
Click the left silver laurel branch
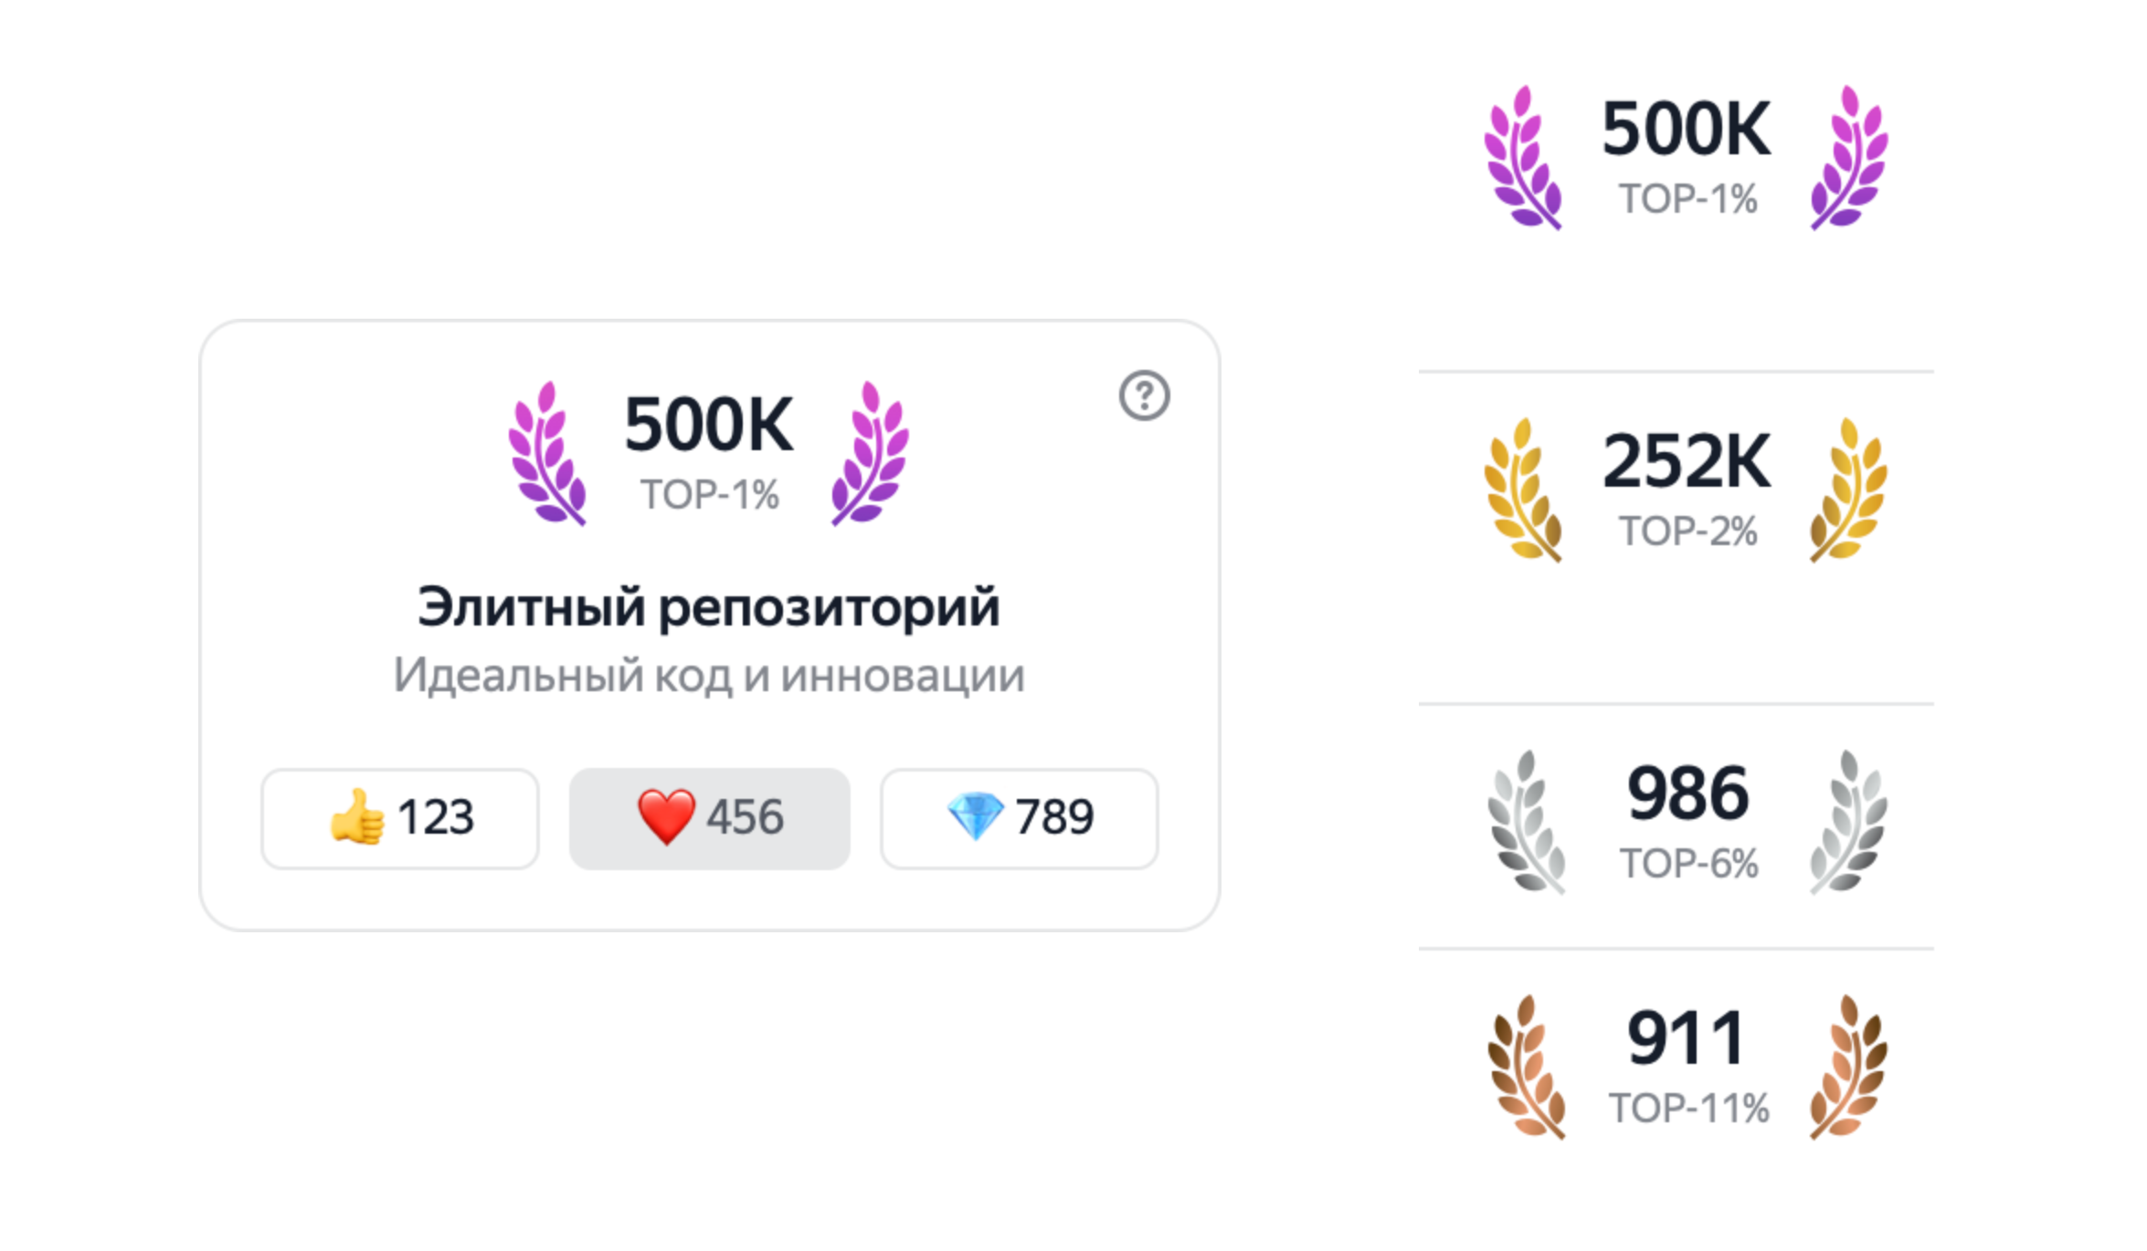1526,822
